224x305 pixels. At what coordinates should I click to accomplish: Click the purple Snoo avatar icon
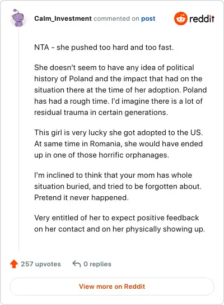coord(18,18)
